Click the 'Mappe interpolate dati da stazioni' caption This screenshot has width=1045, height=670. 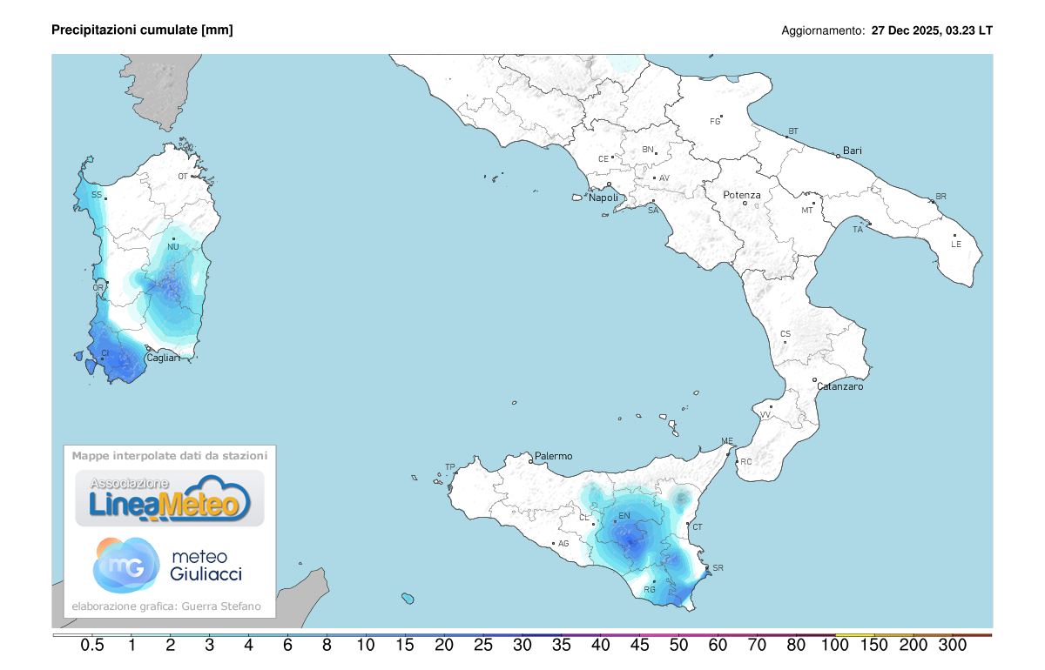click(170, 455)
